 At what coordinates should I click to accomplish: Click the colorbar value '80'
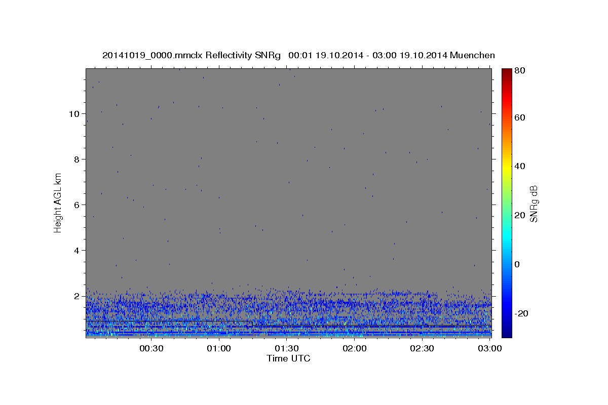[x=520, y=71]
